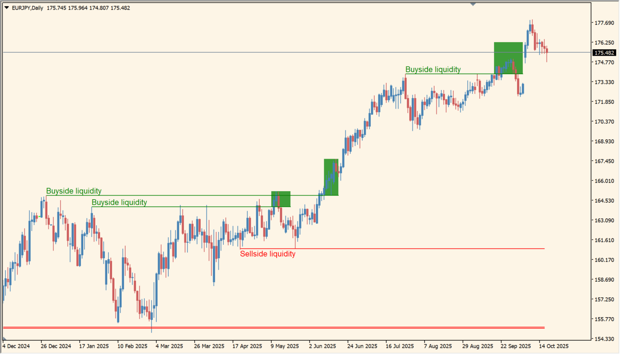Click the 26 Dec 2024 date label
620x354 pixels.
(x=56, y=346)
